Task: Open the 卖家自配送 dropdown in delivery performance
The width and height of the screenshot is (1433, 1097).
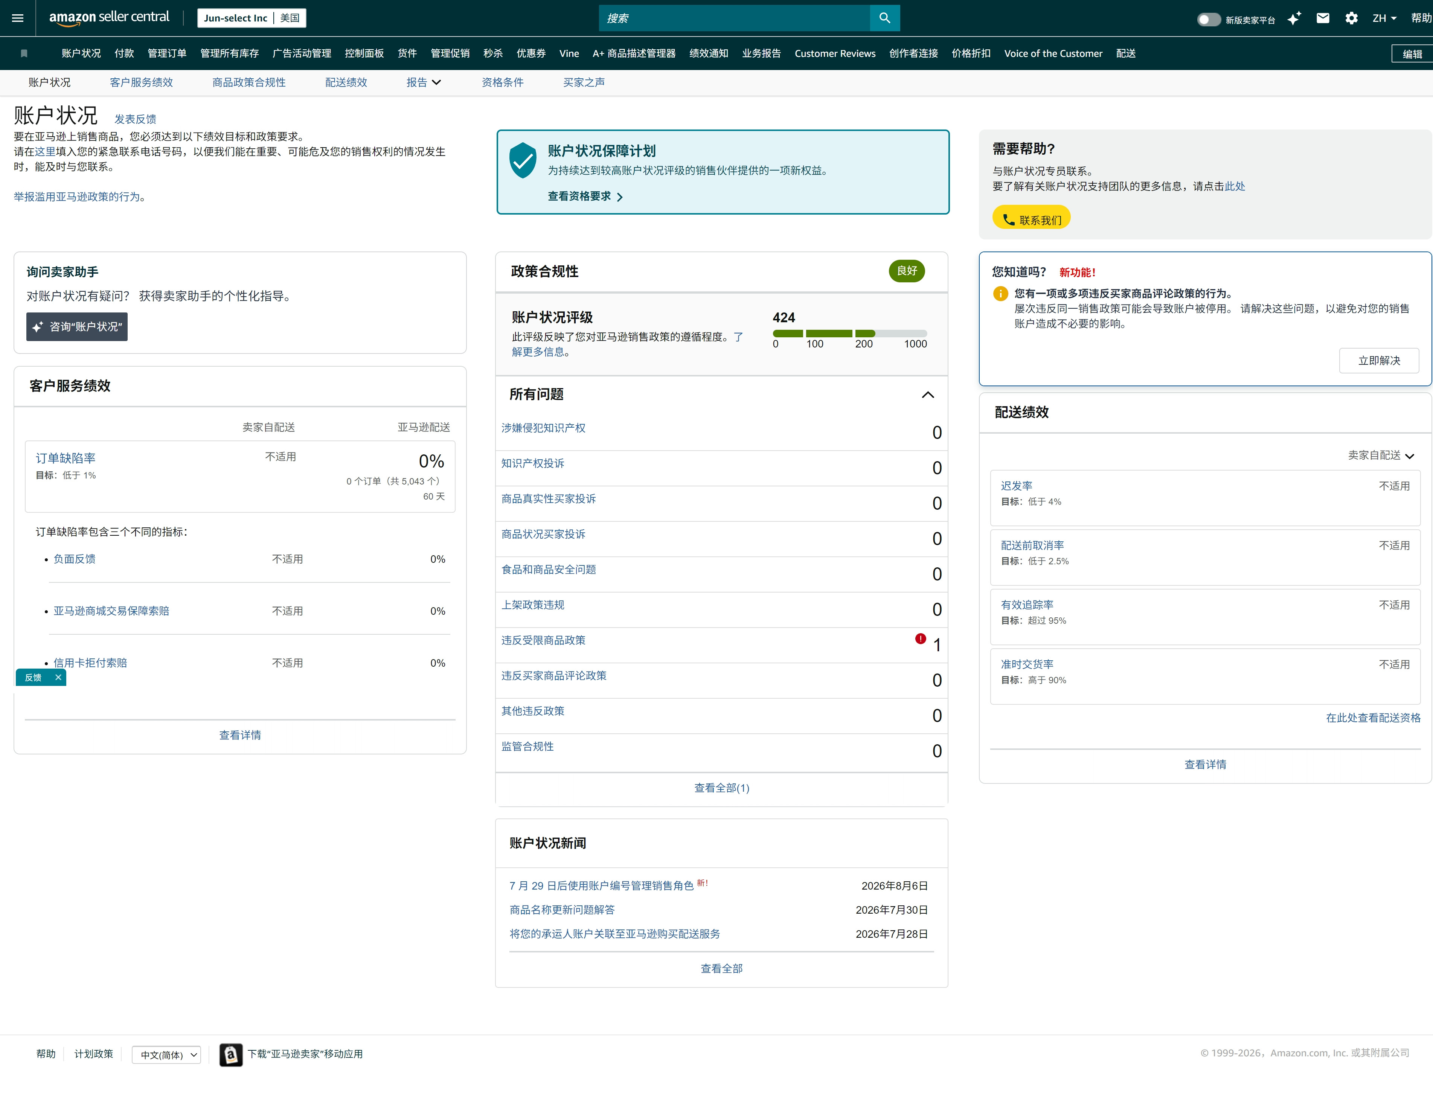Action: [1381, 455]
